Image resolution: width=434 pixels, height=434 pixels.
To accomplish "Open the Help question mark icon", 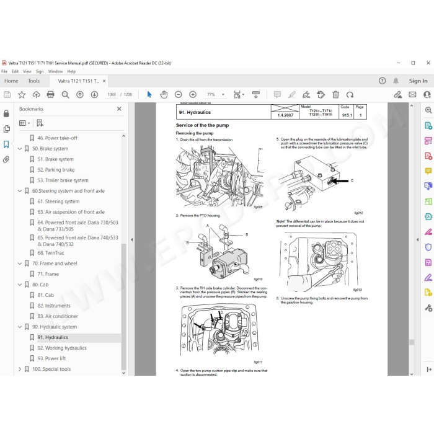I will (x=383, y=81).
